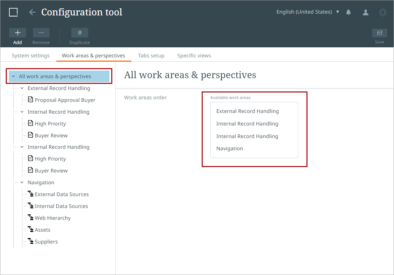Select Proposal Approval Buyer in the tree

pyautogui.click(x=65, y=100)
